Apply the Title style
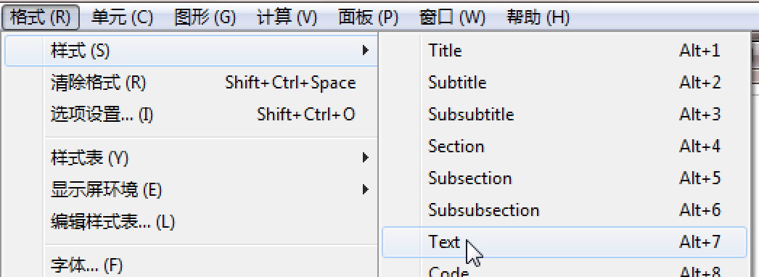 (x=565, y=50)
